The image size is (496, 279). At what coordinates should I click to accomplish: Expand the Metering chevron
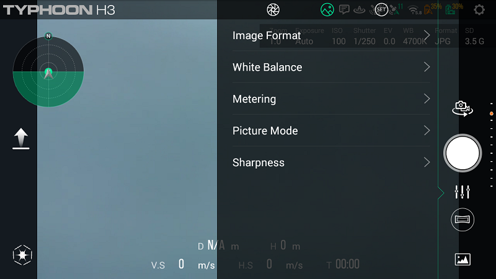(x=427, y=99)
